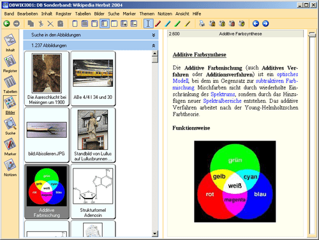Image resolution: width=319 pixels, height=240 pixels.
Task: Open the Ansicht menu
Action: click(x=182, y=14)
